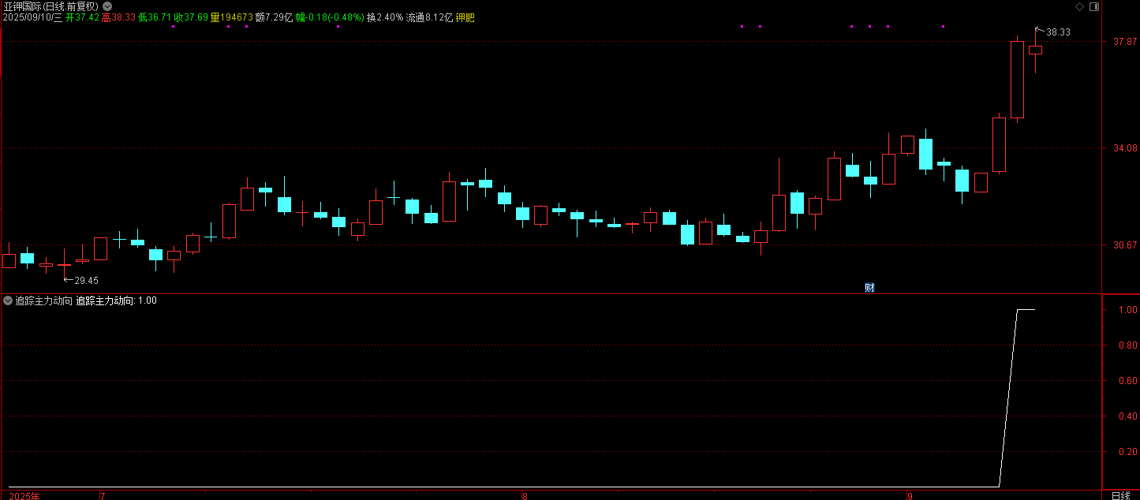Click the 钾肥 sector label
This screenshot has height=500, width=1140.
[465, 17]
